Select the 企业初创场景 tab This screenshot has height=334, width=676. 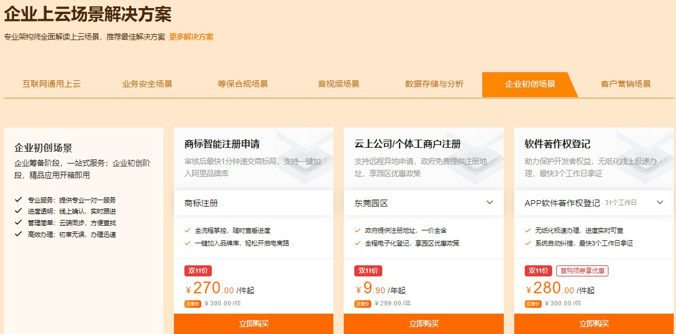[529, 84]
